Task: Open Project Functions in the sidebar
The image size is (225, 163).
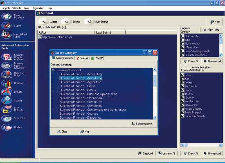Action: (12, 16)
